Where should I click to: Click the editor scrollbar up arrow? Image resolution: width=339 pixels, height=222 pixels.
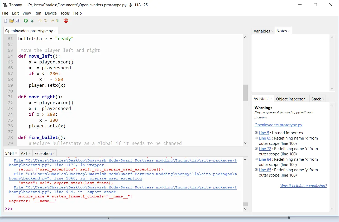[245, 37]
